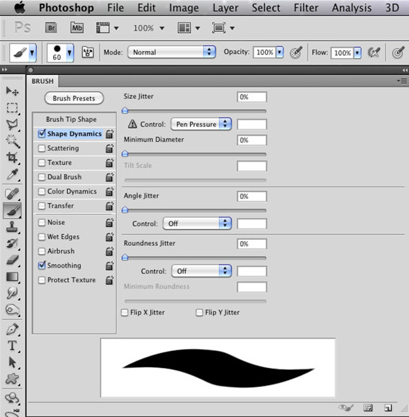409x417 pixels.
Task: Open the Roundness Jitter Control dropdown
Action: [202, 271]
